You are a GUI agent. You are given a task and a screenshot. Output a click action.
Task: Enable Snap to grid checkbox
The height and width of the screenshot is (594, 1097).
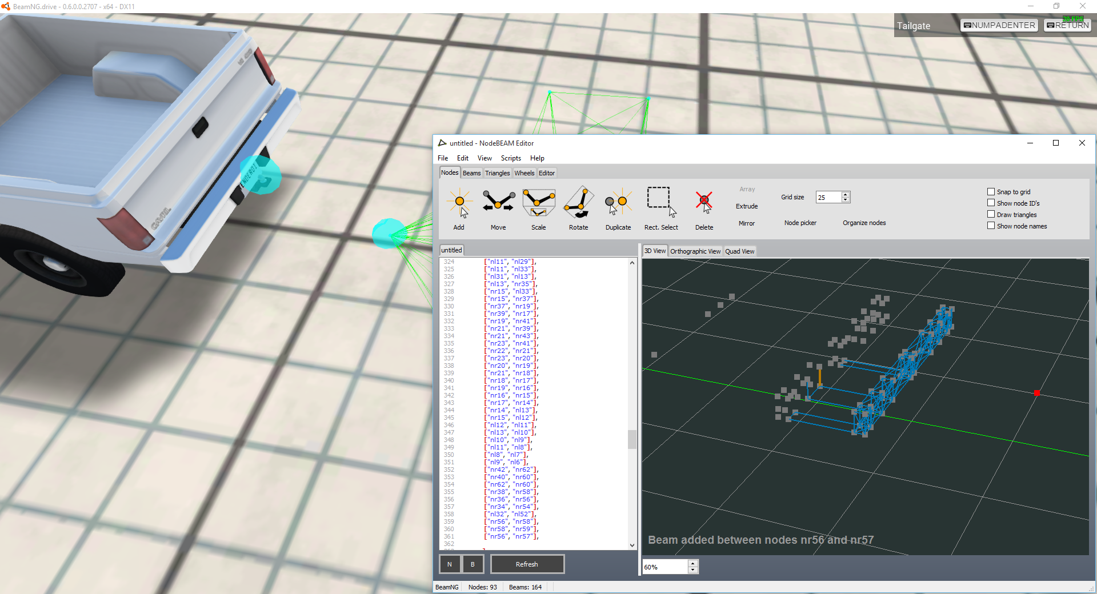click(x=991, y=191)
